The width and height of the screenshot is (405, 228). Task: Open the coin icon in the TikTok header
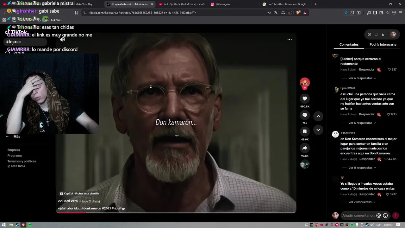click(369, 35)
